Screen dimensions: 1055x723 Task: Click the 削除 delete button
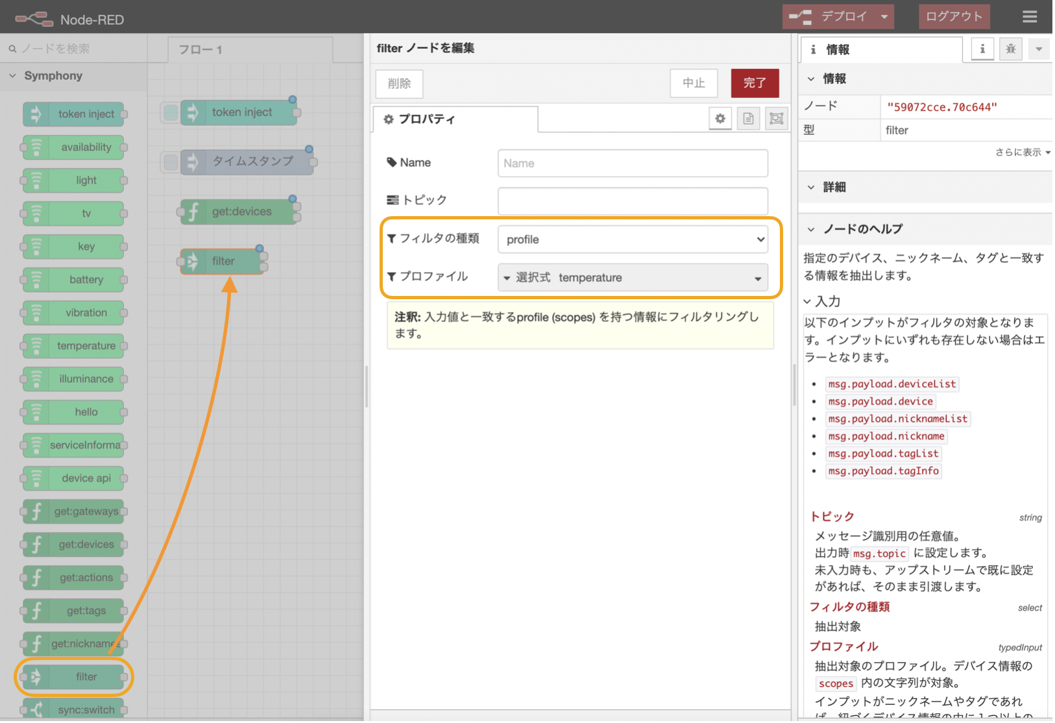pyautogui.click(x=399, y=84)
